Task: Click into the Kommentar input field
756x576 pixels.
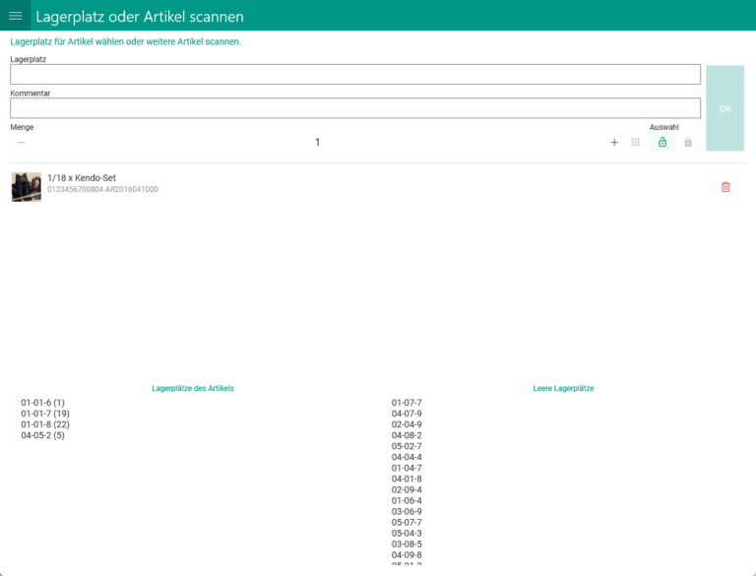Action: click(x=354, y=108)
